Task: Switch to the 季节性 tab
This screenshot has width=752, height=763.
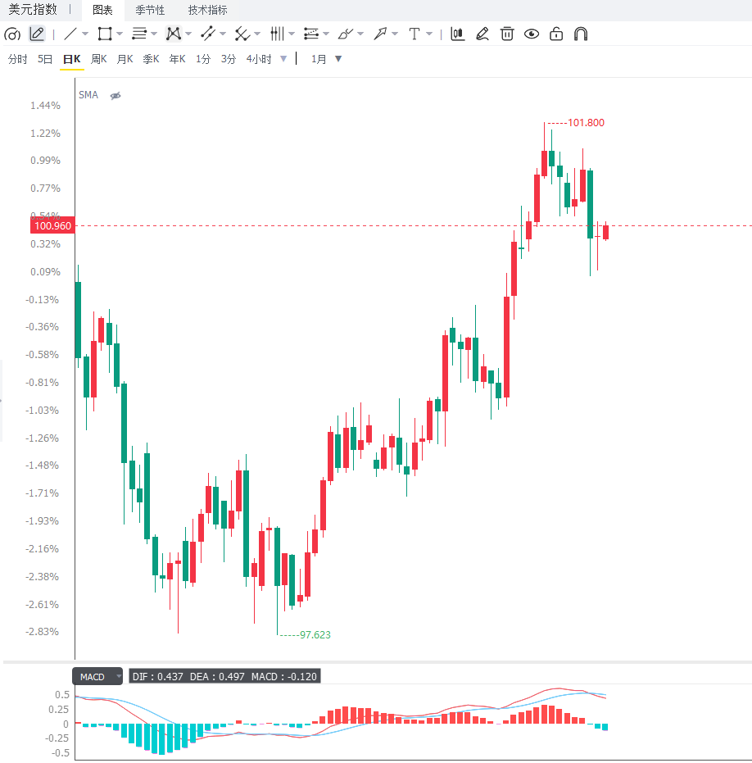Action: (150, 10)
